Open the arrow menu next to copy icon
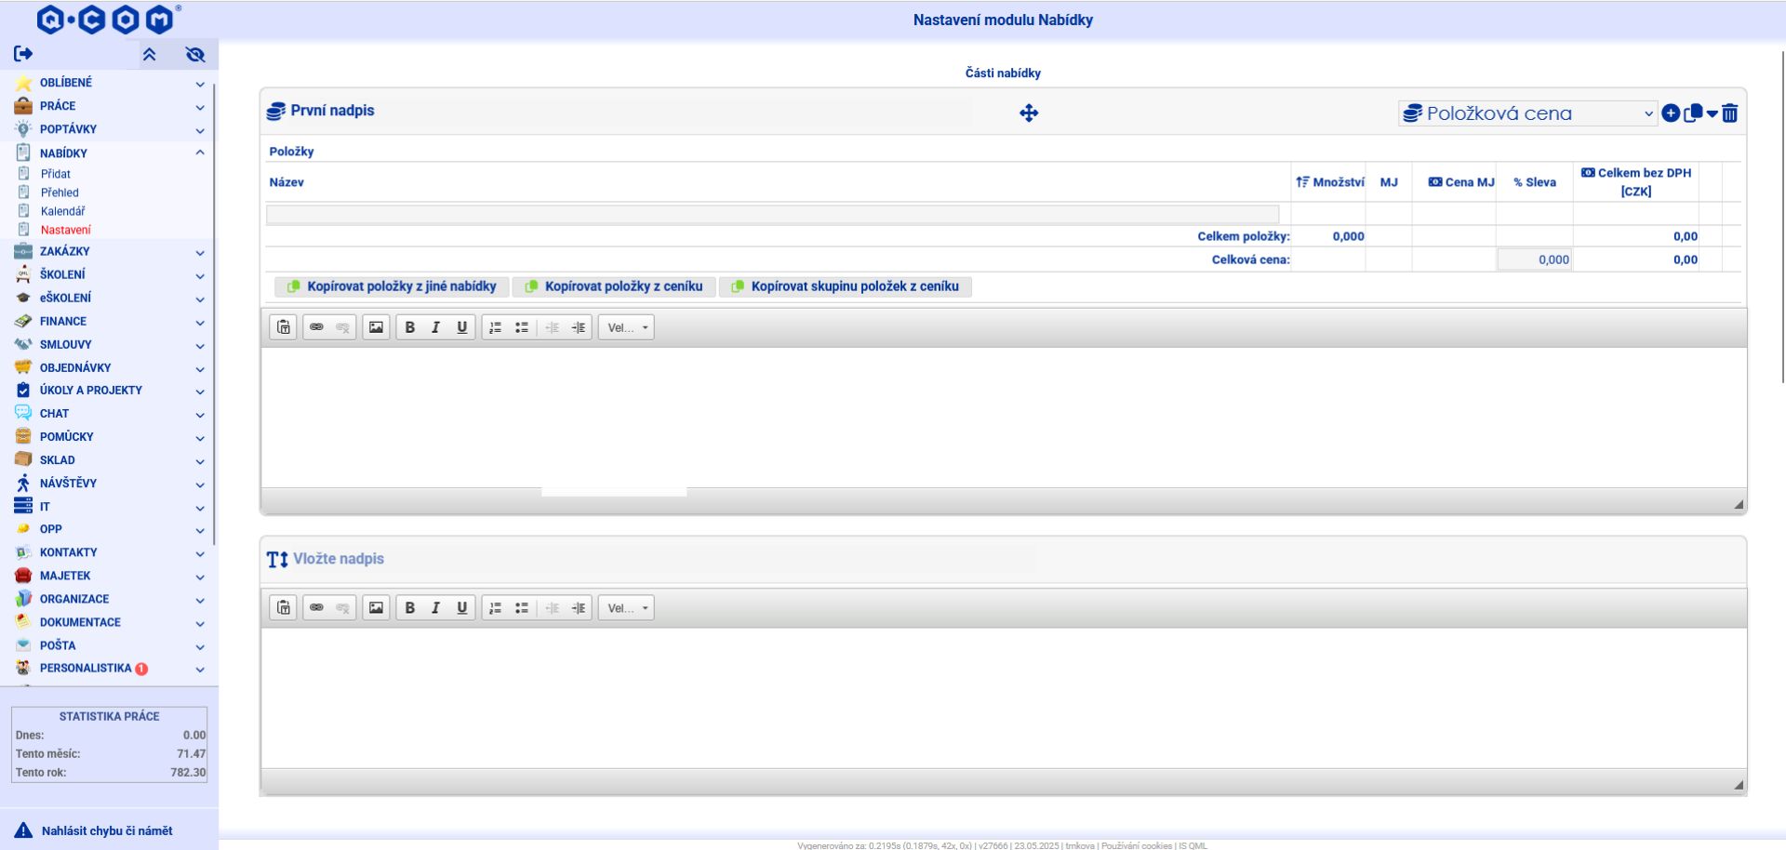 1712,114
